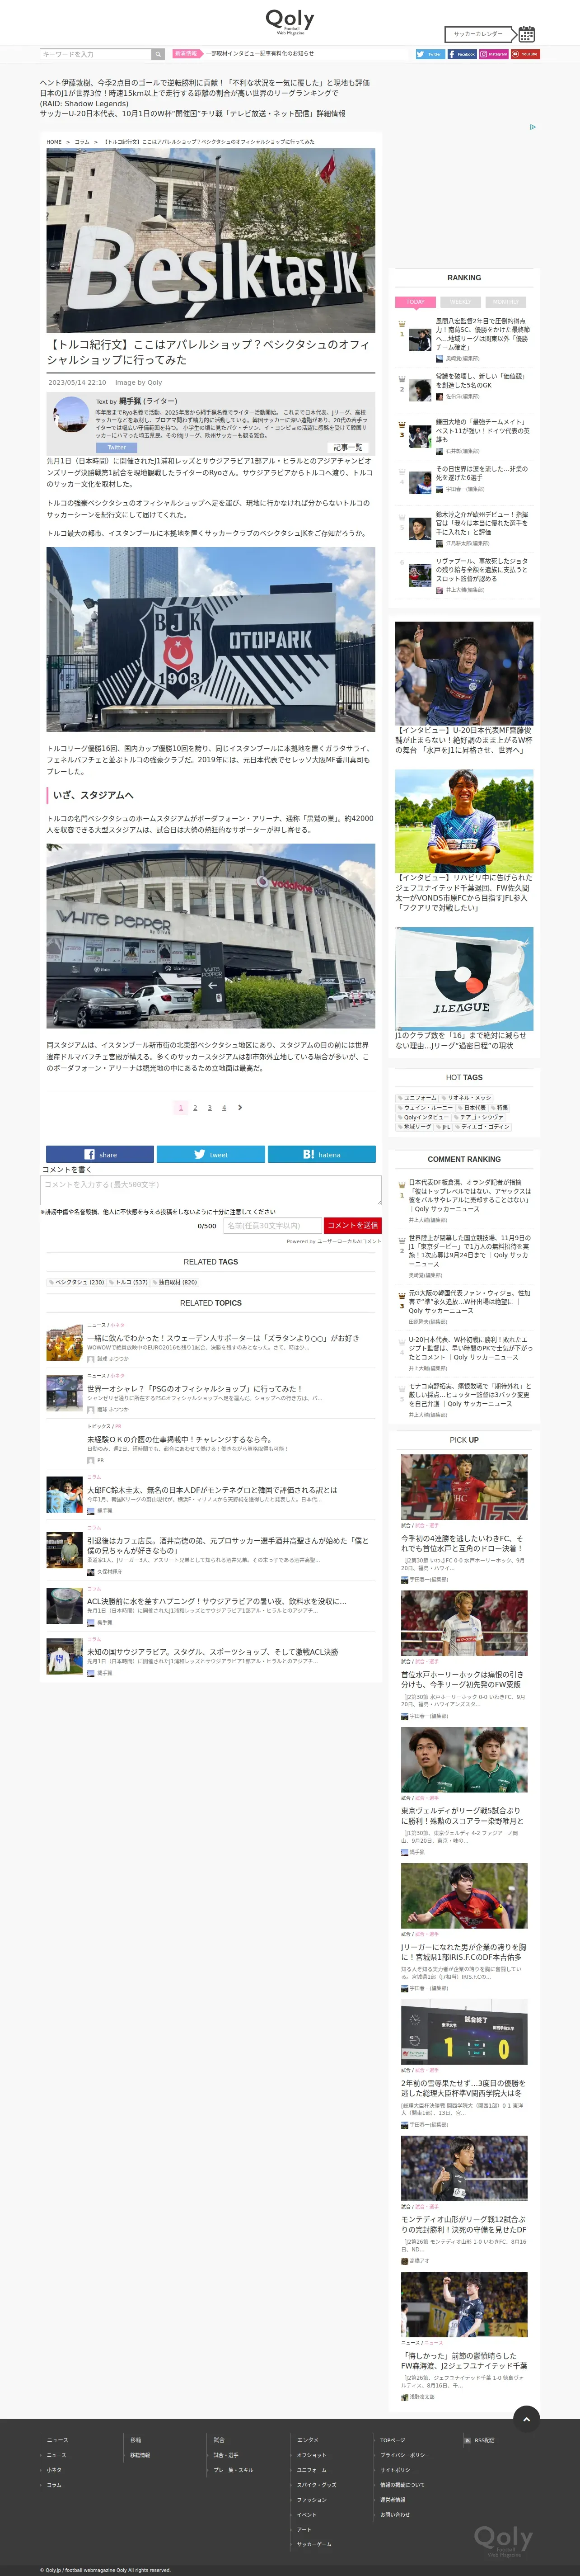Open the HOME breadcrumb link

point(54,142)
